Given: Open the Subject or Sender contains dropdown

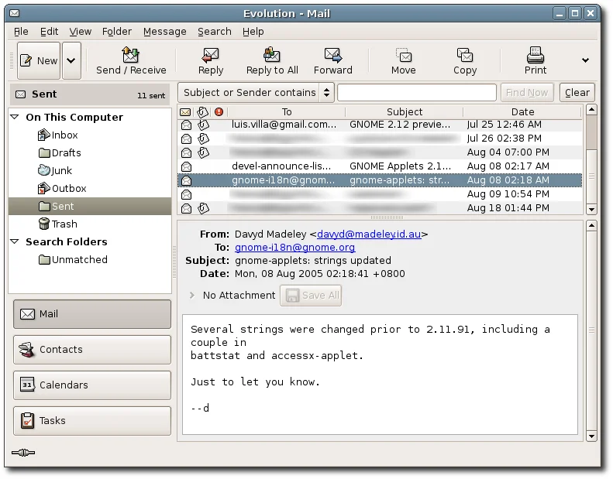Looking at the screenshot, I should [256, 93].
